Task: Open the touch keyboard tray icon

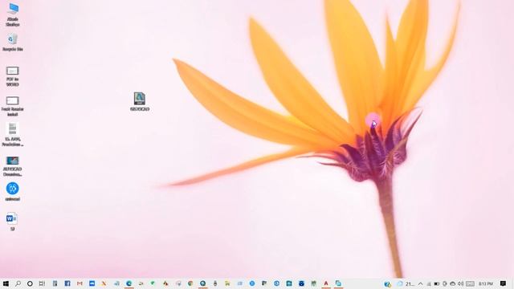Action: click(470, 283)
